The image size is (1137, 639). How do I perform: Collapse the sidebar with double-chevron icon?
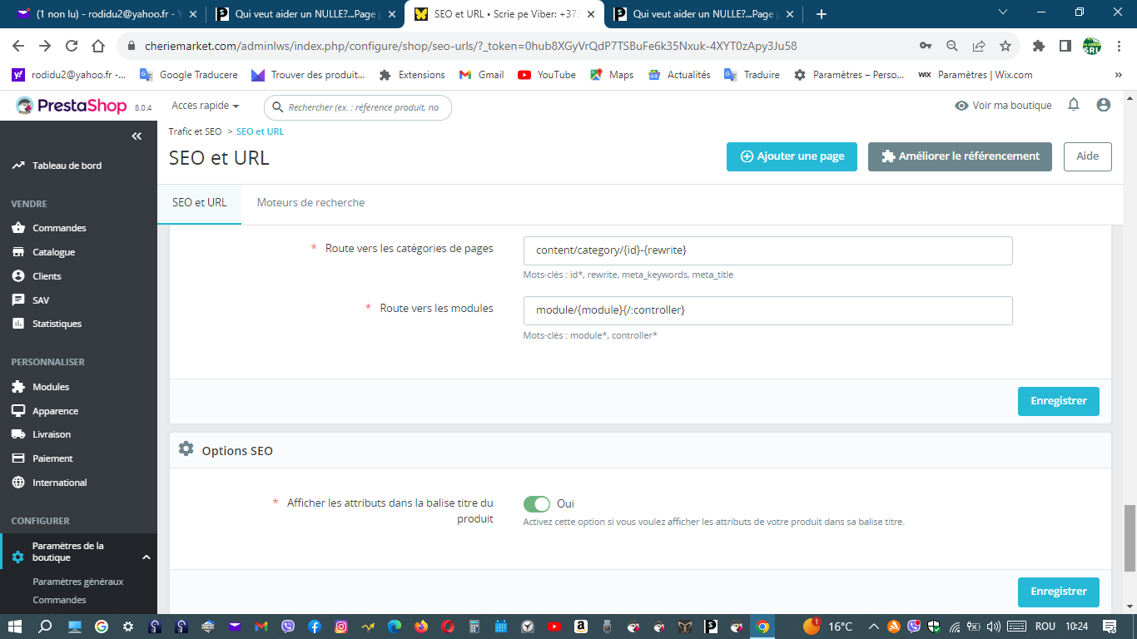coord(137,136)
